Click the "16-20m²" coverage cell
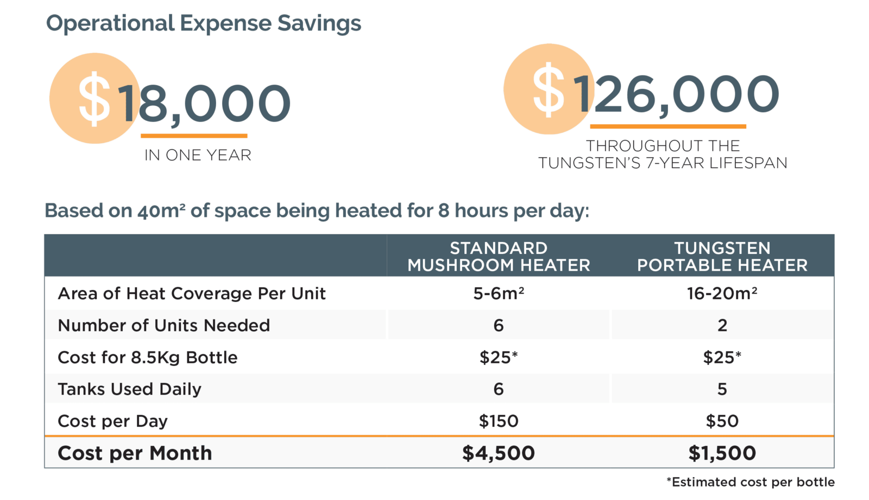Image resolution: width=869 pixels, height=500 pixels. (x=722, y=293)
